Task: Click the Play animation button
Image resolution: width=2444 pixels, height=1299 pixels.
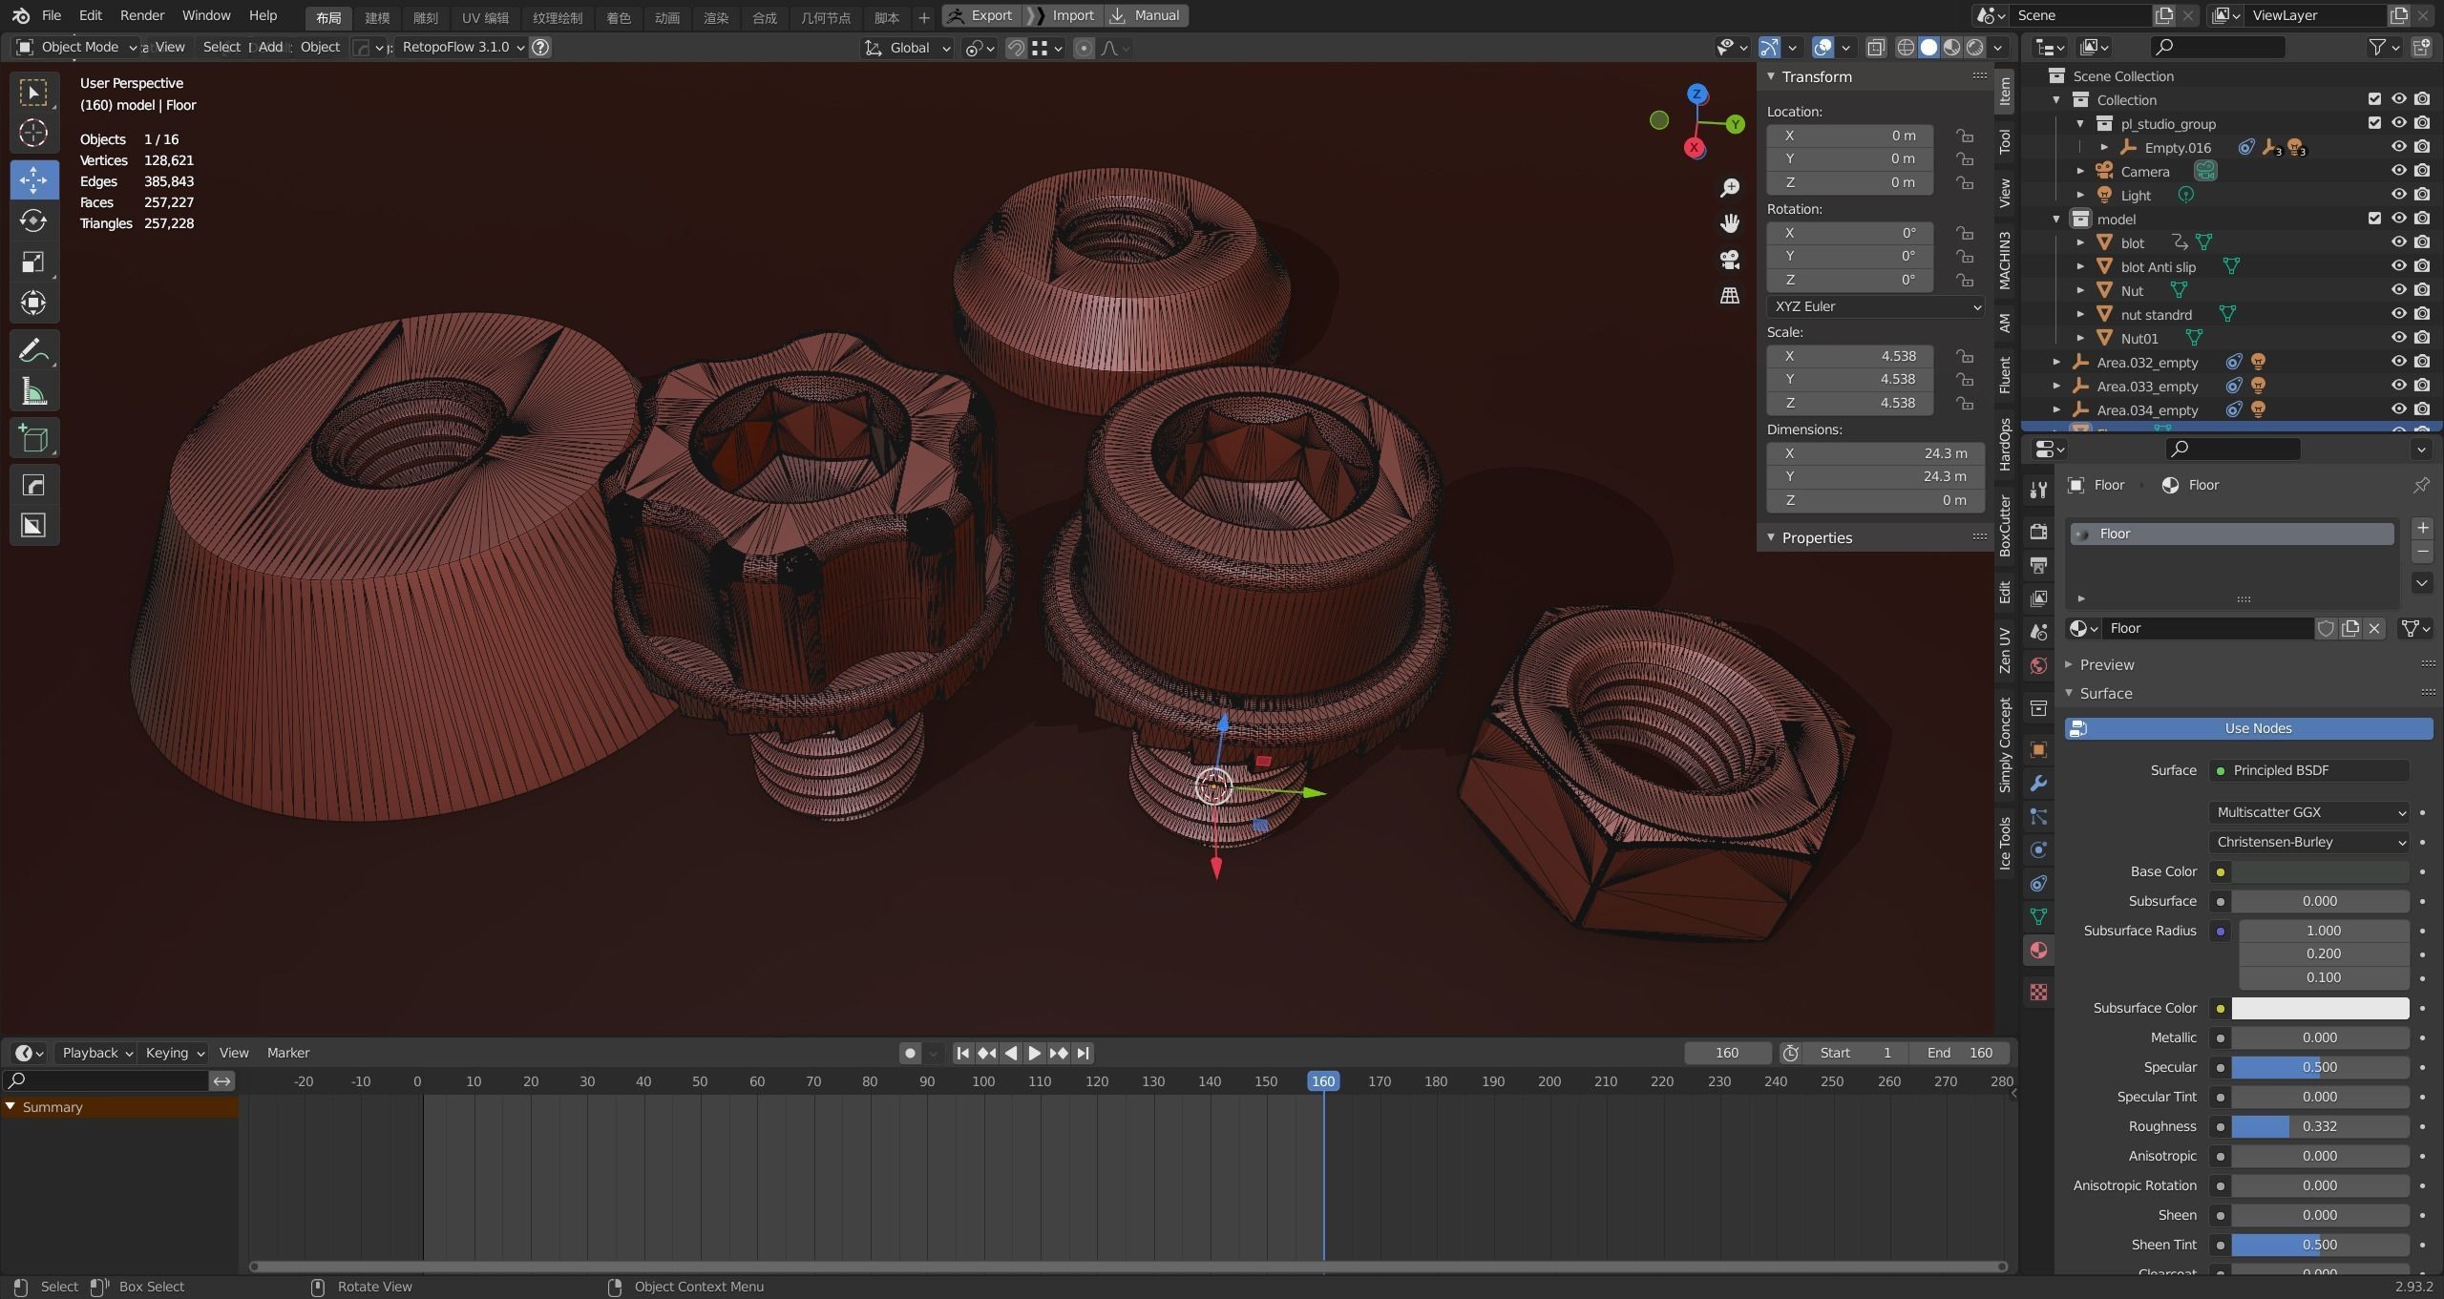Action: click(x=1034, y=1053)
